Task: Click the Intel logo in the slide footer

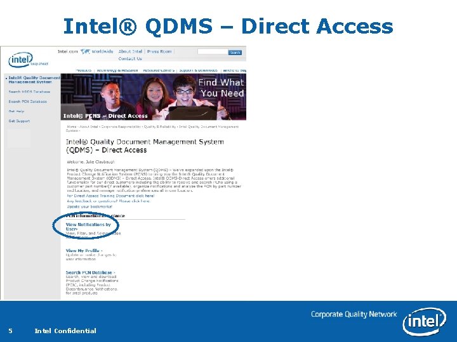Action: pos(425,321)
